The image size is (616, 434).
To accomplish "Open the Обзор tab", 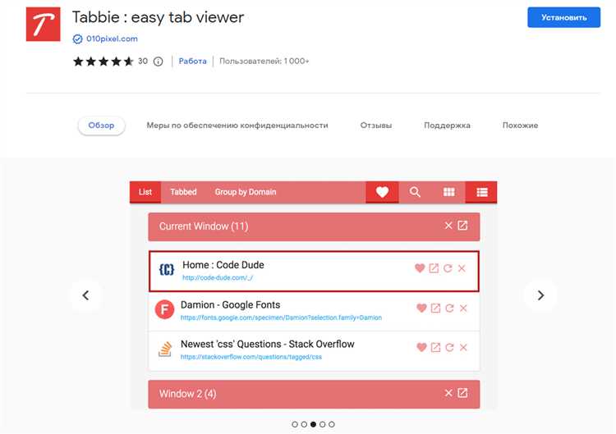I will (101, 126).
